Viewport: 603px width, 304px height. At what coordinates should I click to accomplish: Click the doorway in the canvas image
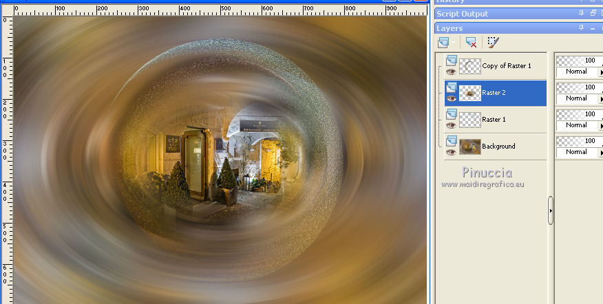click(195, 163)
